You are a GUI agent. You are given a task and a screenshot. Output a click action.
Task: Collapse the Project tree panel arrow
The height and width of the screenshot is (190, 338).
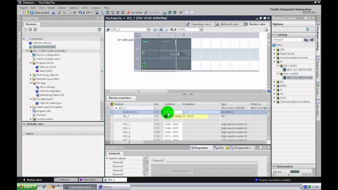tap(102, 18)
